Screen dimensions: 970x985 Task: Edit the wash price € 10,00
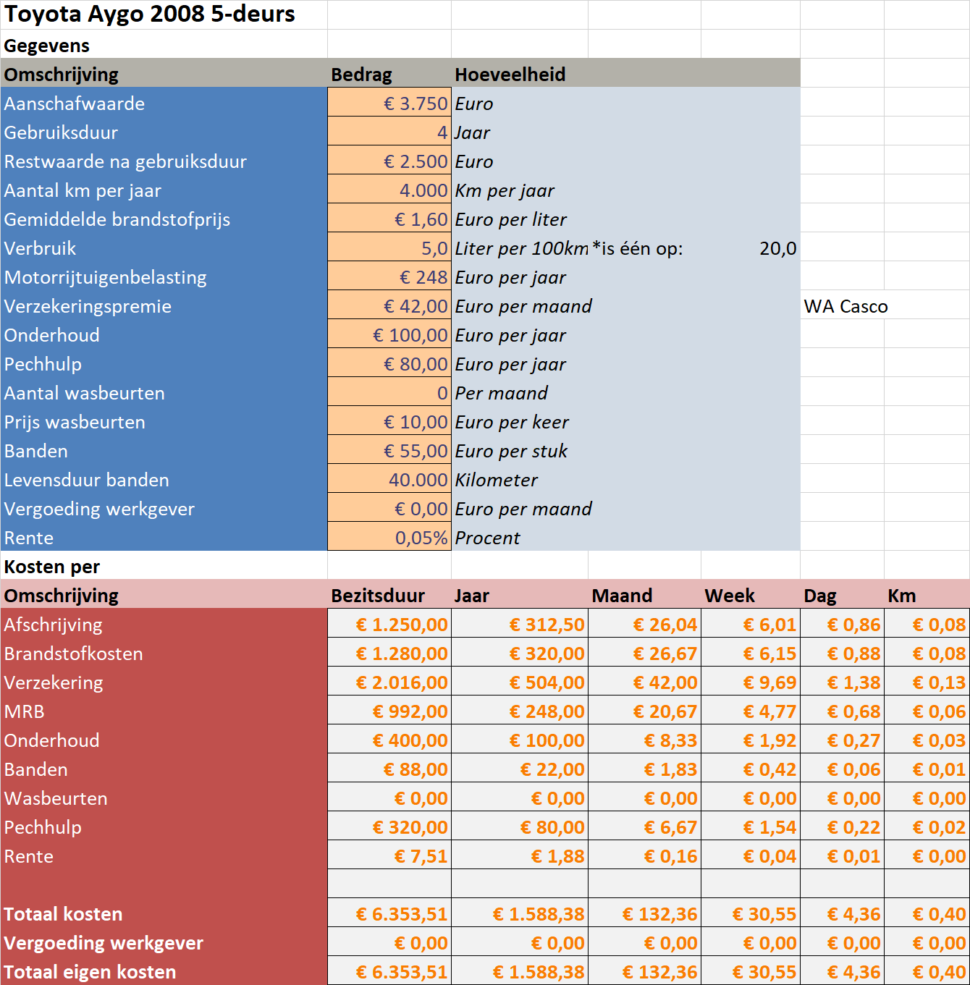point(389,420)
